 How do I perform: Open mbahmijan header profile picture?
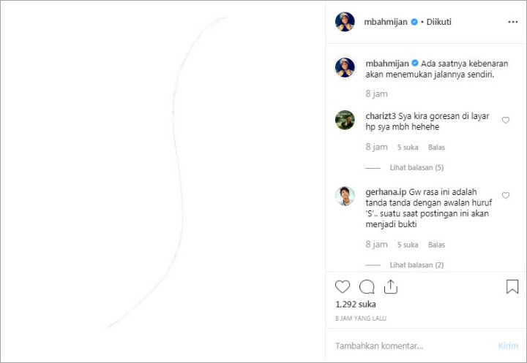[x=345, y=22]
